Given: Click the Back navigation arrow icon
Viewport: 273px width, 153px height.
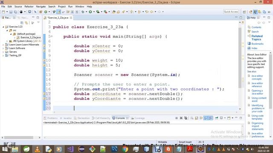Looking at the screenshot, I should click(x=152, y=12).
